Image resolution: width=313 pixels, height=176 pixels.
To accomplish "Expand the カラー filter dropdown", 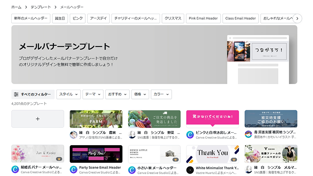I will coord(161,94).
